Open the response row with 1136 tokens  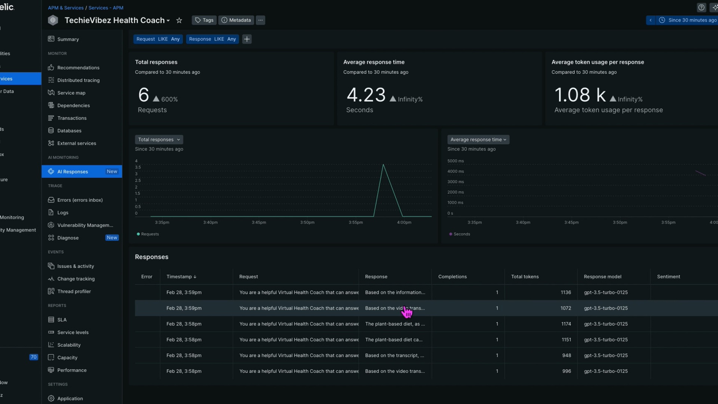[426, 292]
